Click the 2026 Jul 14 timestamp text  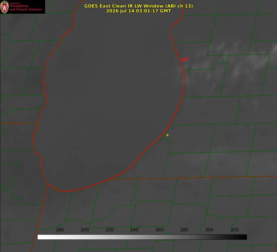138,11
